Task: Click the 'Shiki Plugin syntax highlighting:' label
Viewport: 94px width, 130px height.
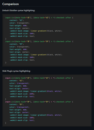Action: click(16, 71)
